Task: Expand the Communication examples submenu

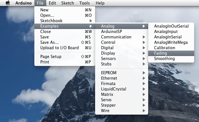Action: pyautogui.click(x=122, y=37)
